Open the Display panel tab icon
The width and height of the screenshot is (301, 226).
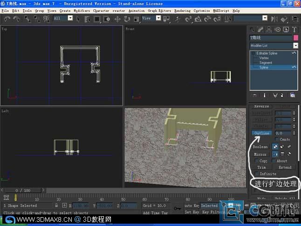(x=287, y=29)
